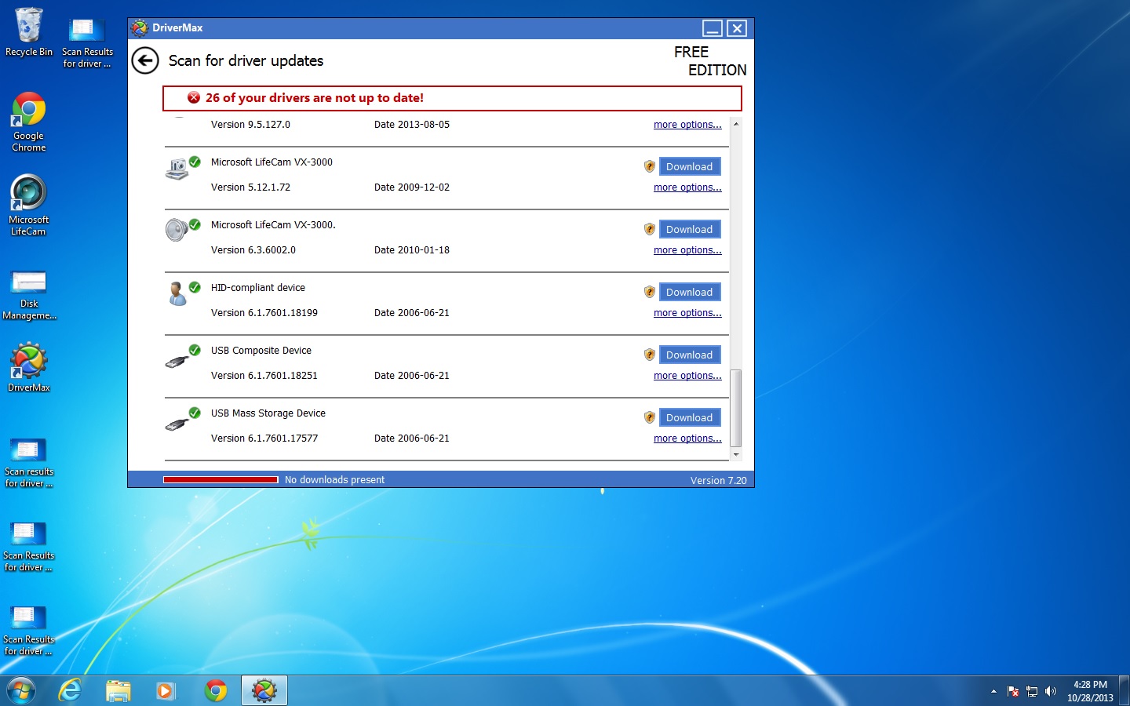
Task: Select DriverMax desktop shortcut
Action: tap(29, 367)
